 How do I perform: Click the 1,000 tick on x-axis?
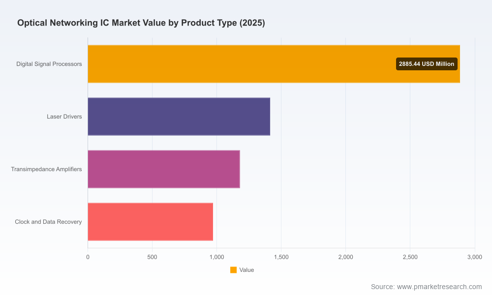tap(217, 257)
